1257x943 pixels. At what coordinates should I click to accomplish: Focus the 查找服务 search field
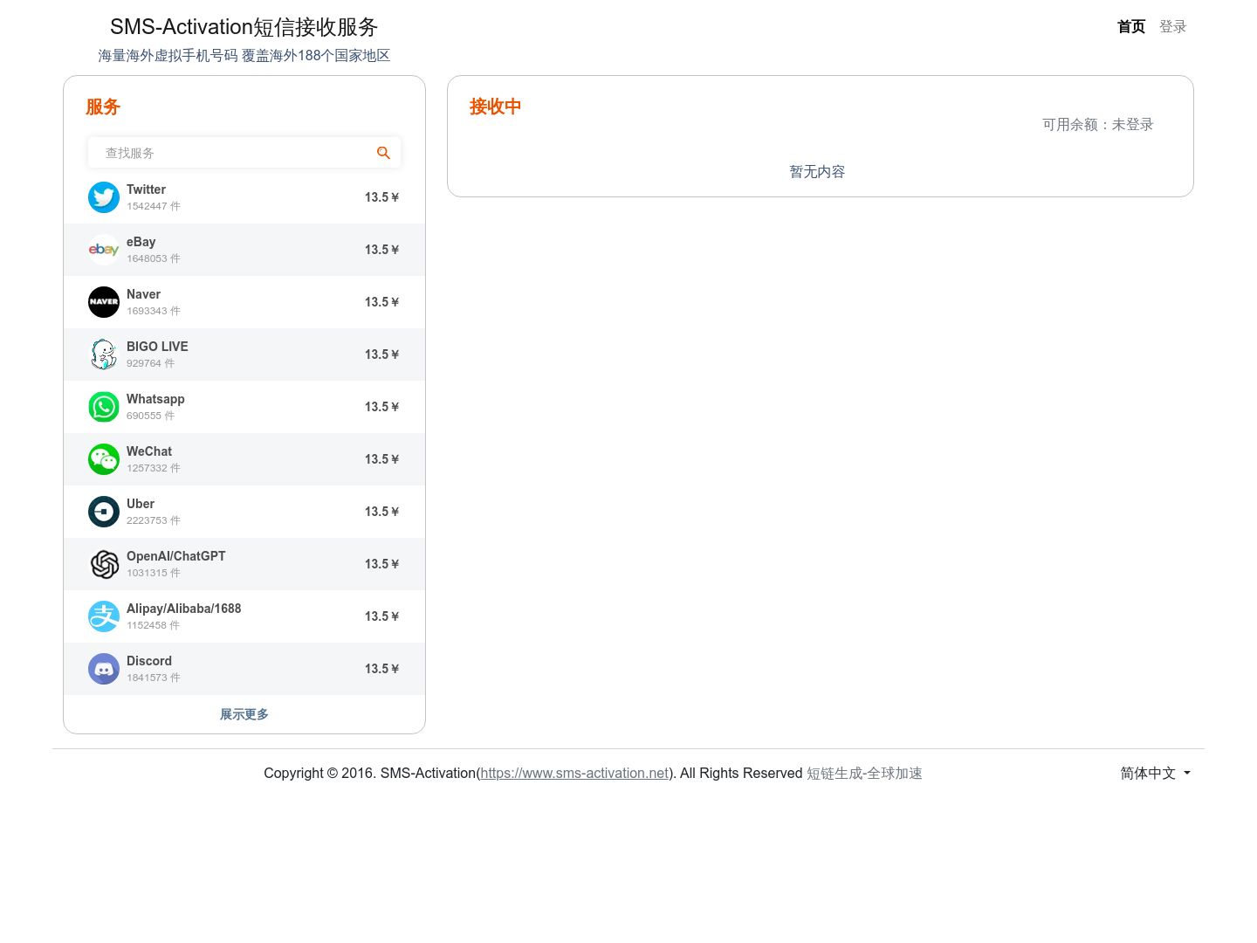point(244,153)
